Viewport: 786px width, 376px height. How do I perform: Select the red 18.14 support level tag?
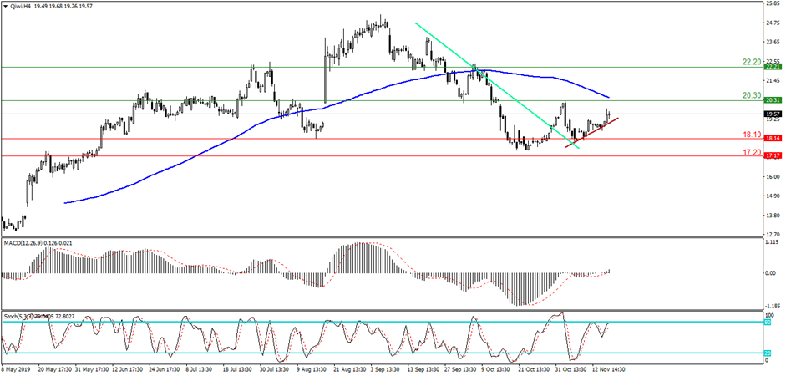click(x=771, y=139)
